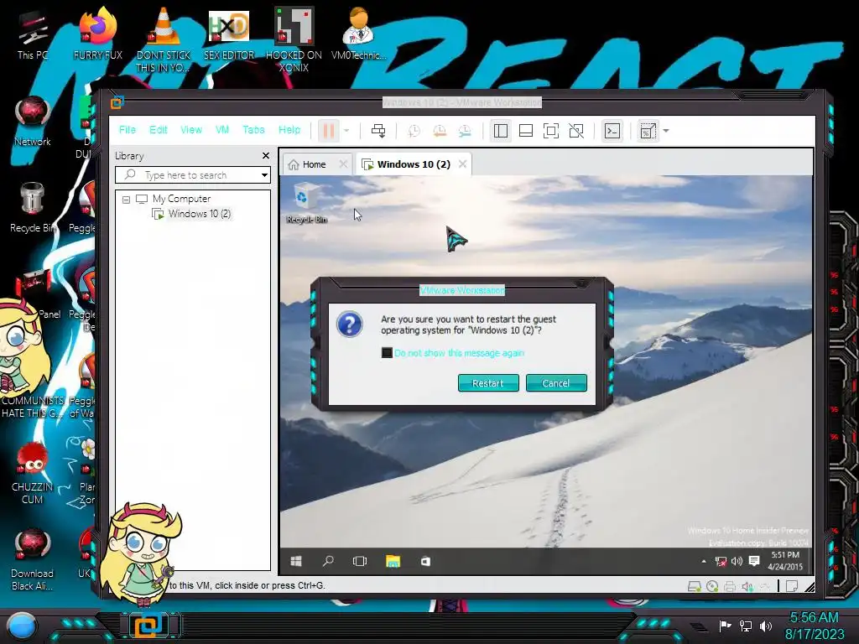Click the Enter Unity mode toolbar icon
The width and height of the screenshot is (859, 644).
pyautogui.click(x=576, y=131)
